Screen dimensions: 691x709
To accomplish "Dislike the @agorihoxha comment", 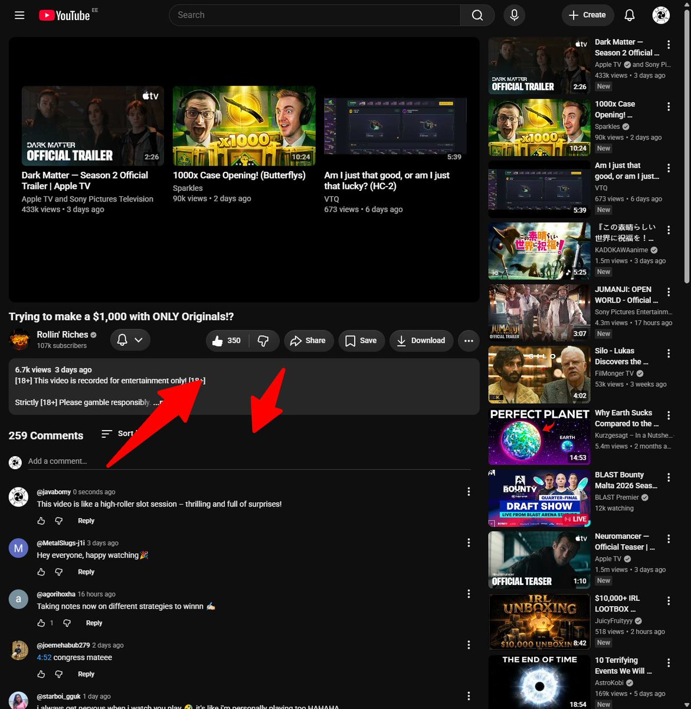I will tap(67, 623).
